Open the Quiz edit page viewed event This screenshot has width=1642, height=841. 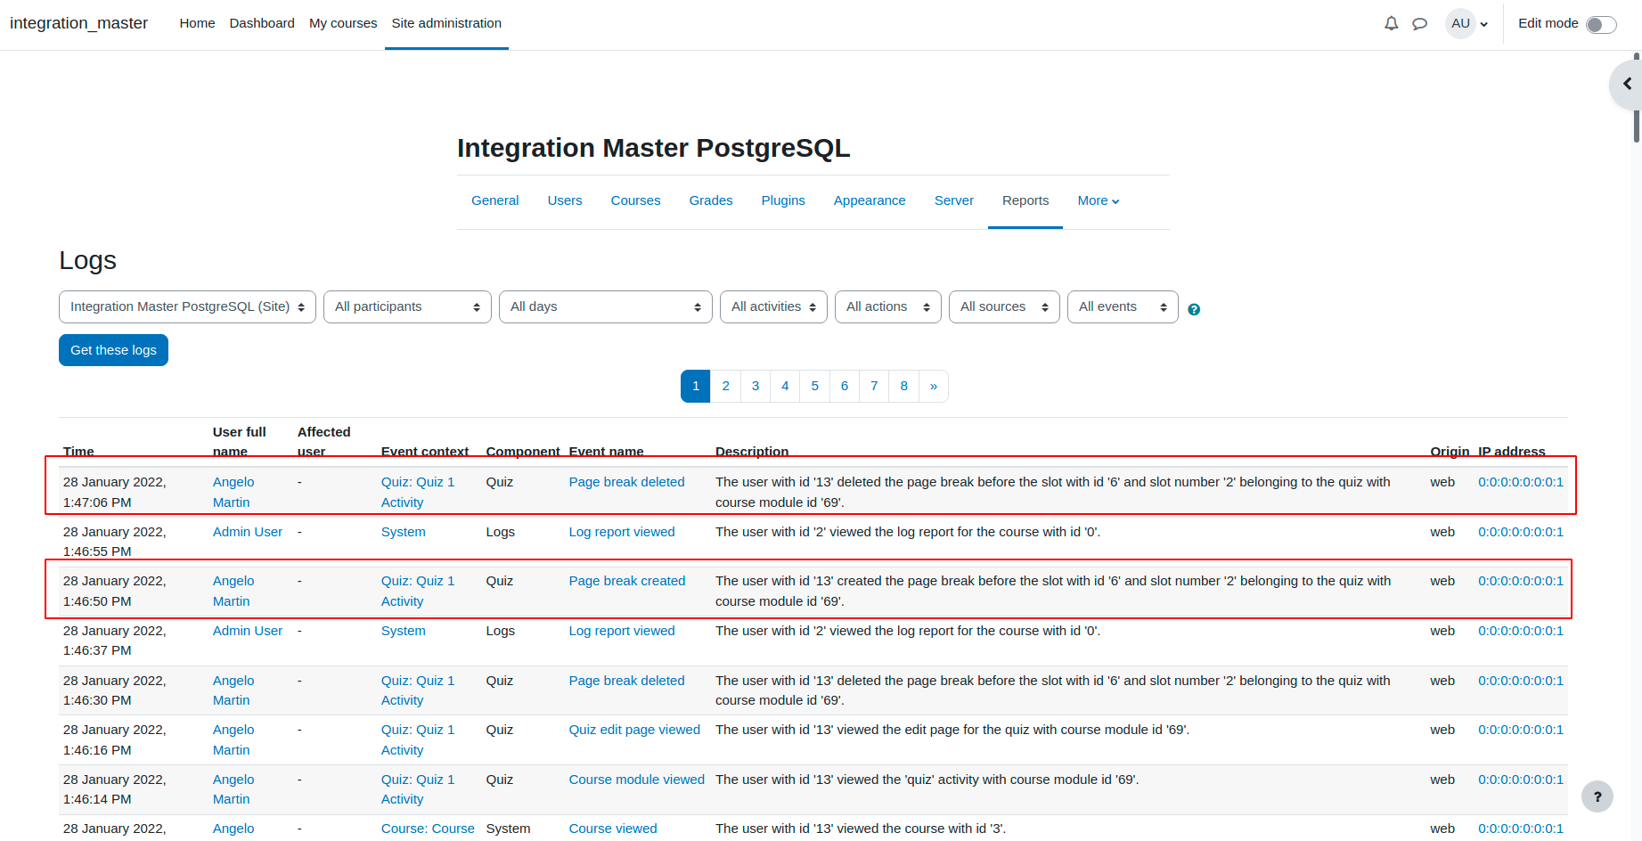(634, 730)
